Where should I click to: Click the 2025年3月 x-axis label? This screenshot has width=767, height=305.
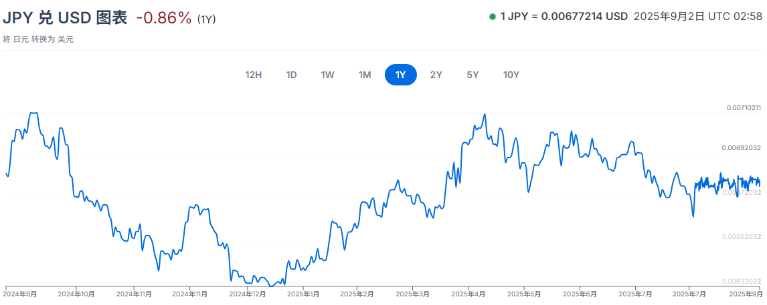click(x=413, y=294)
